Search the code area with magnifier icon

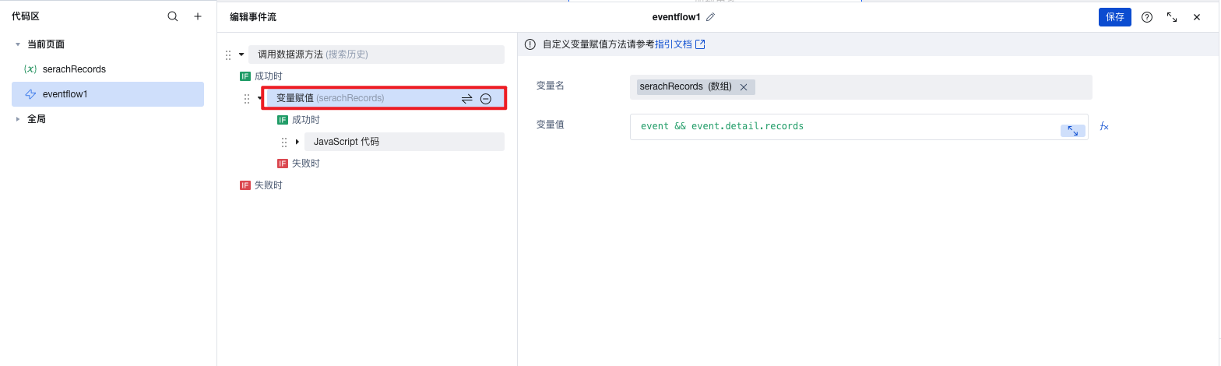(x=173, y=16)
